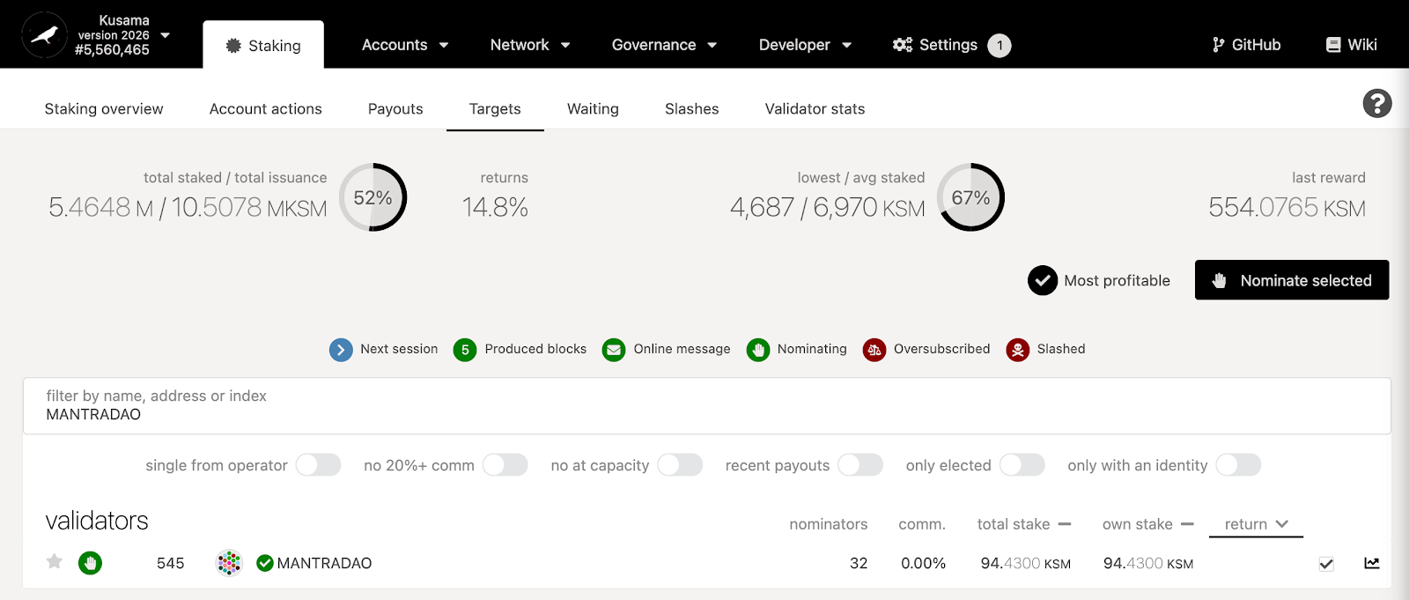Click the GitHub branch icon
The width and height of the screenshot is (1409, 600).
(1219, 45)
